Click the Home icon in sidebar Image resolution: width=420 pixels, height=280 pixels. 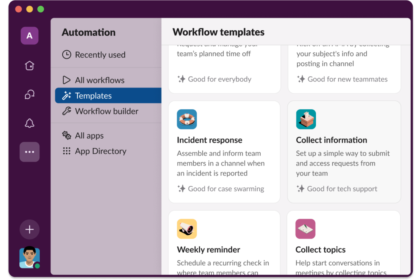[30, 66]
